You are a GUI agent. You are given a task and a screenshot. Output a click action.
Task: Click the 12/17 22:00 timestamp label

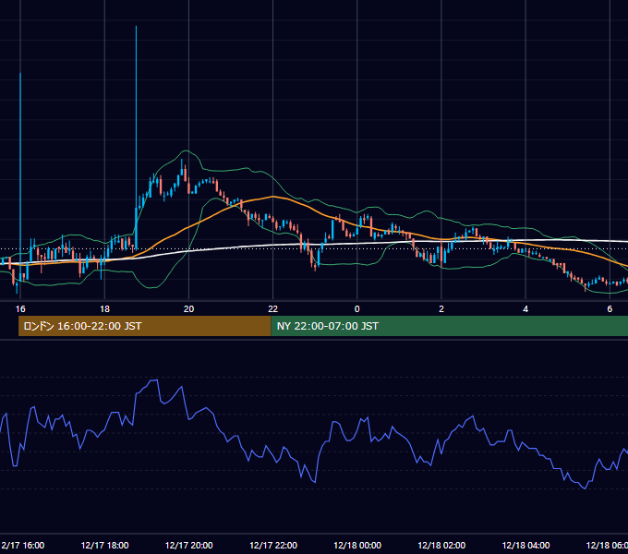point(273,545)
